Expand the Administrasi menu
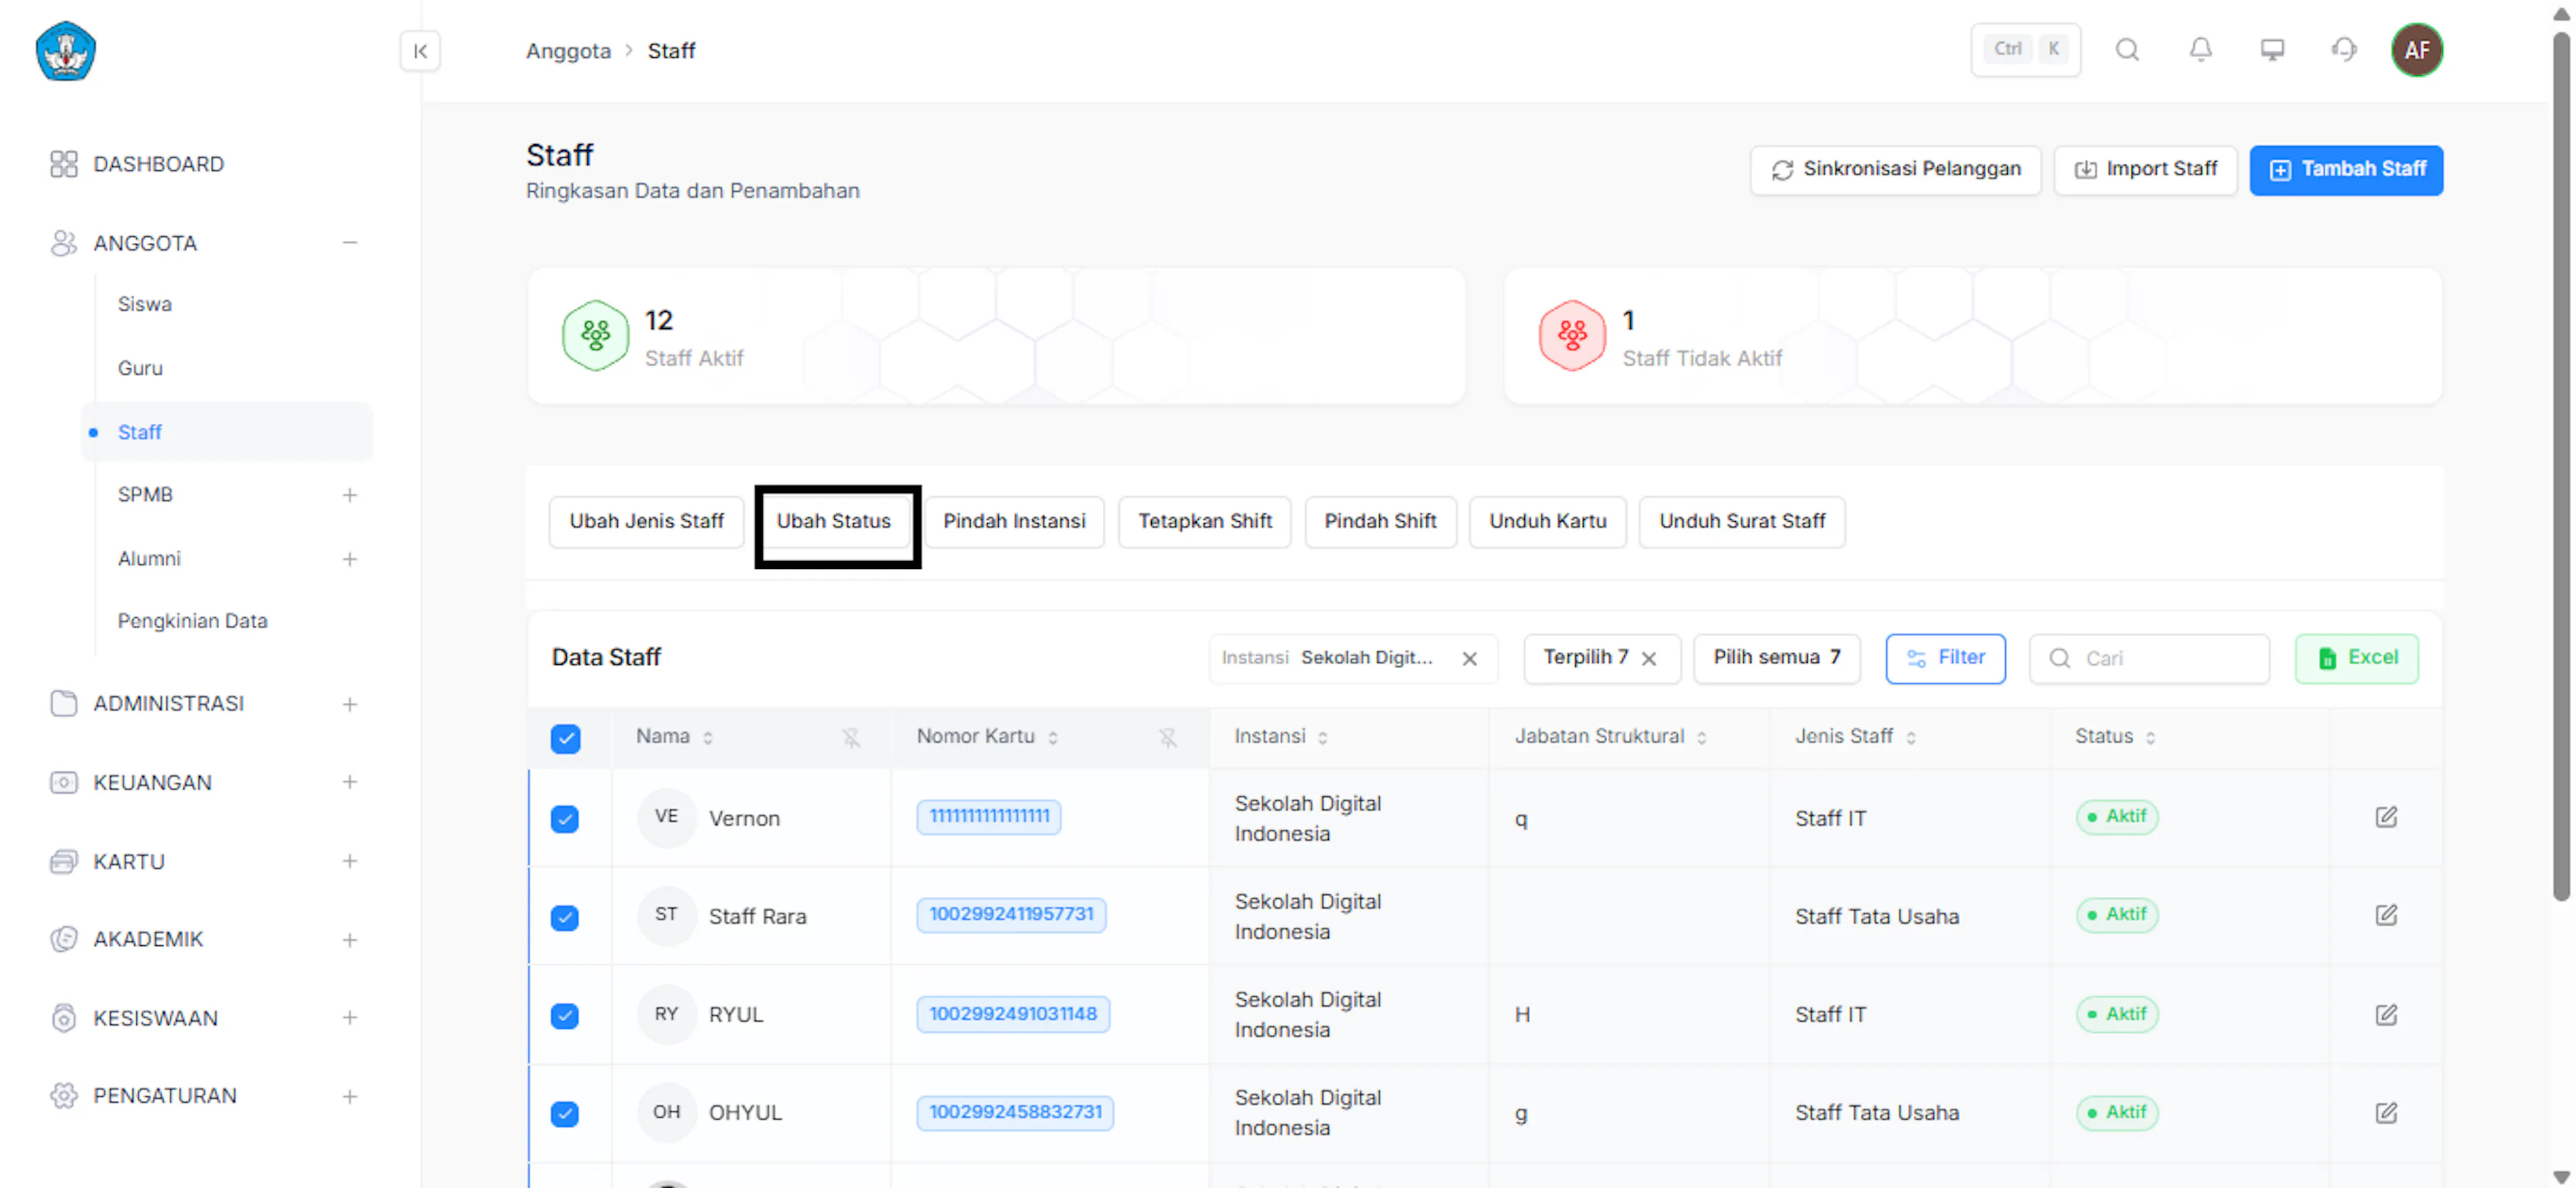Image resolution: width=2576 pixels, height=1188 pixels. point(349,704)
